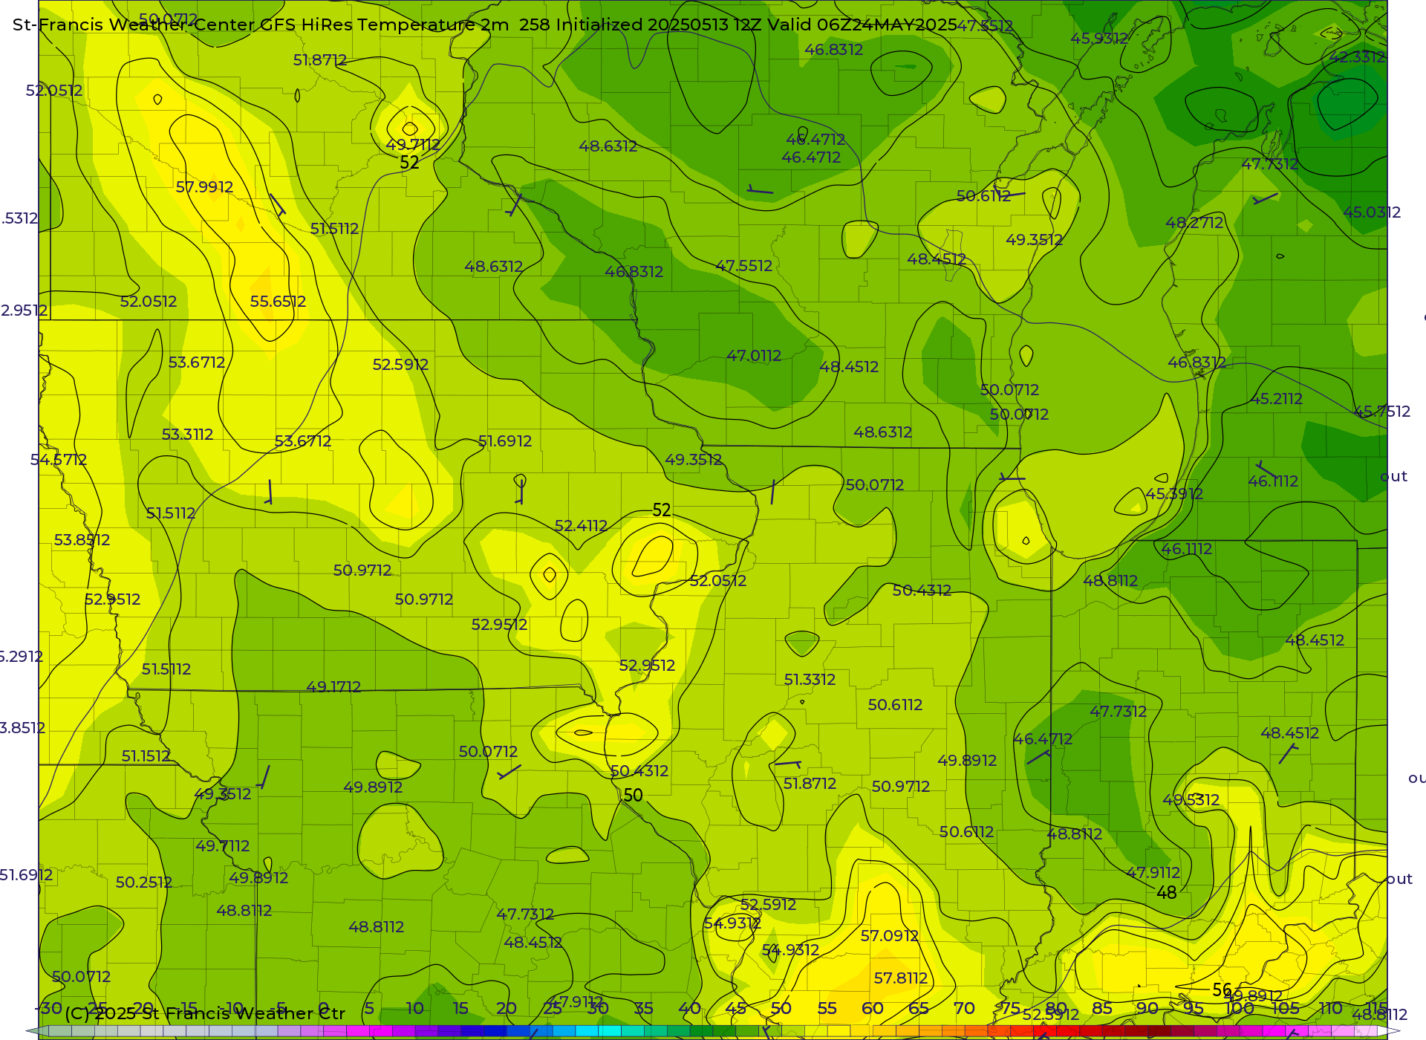Click the 57.8112 temperature reading

[x=901, y=978]
